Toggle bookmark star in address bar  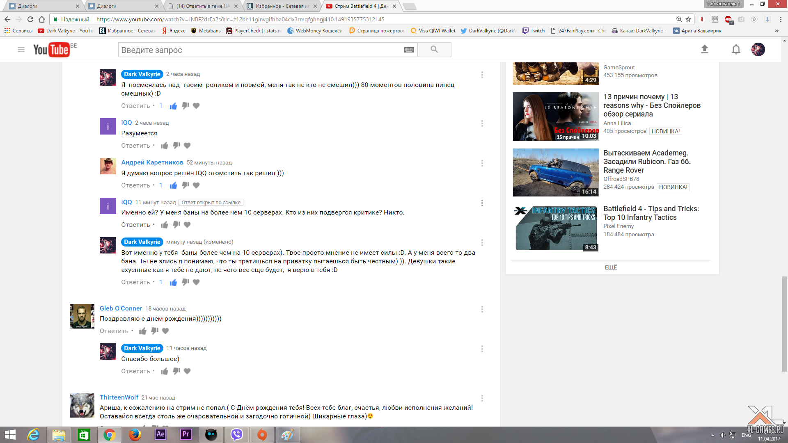pos(688,19)
